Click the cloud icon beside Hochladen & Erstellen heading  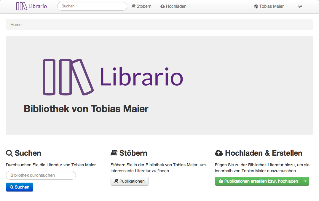coord(218,153)
